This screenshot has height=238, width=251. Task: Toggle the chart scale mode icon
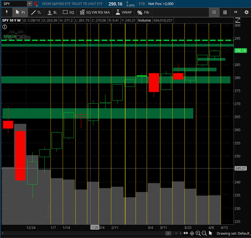(237, 20)
